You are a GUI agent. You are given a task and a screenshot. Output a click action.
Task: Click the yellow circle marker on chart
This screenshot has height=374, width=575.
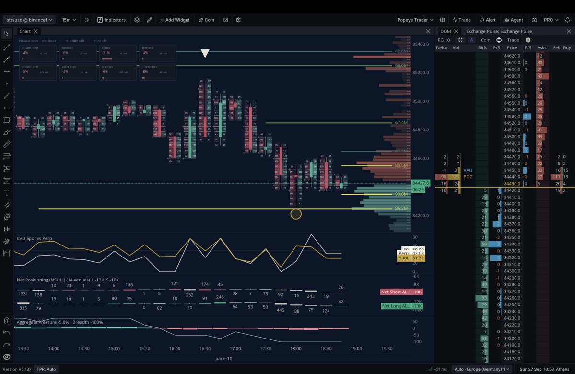(x=296, y=214)
